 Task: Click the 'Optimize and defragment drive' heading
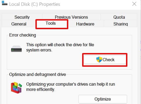pyautogui.click(x=38, y=75)
